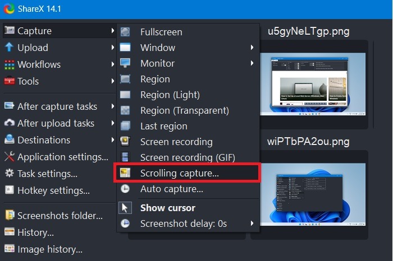This screenshot has height=261, width=393.
Task: Click the Screenshots folder icon
Action: click(x=10, y=215)
